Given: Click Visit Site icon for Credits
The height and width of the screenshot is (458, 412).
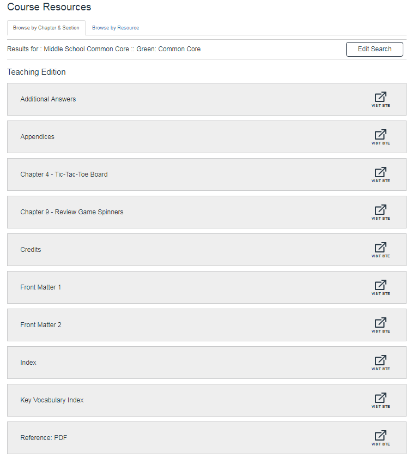Looking at the screenshot, I should 380,249.
